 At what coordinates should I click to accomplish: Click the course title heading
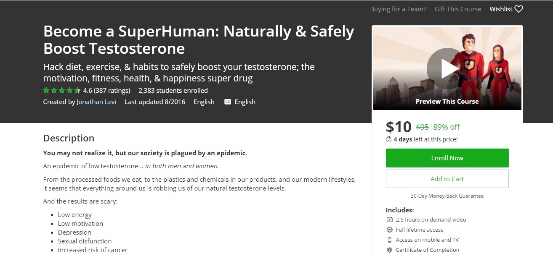199,40
